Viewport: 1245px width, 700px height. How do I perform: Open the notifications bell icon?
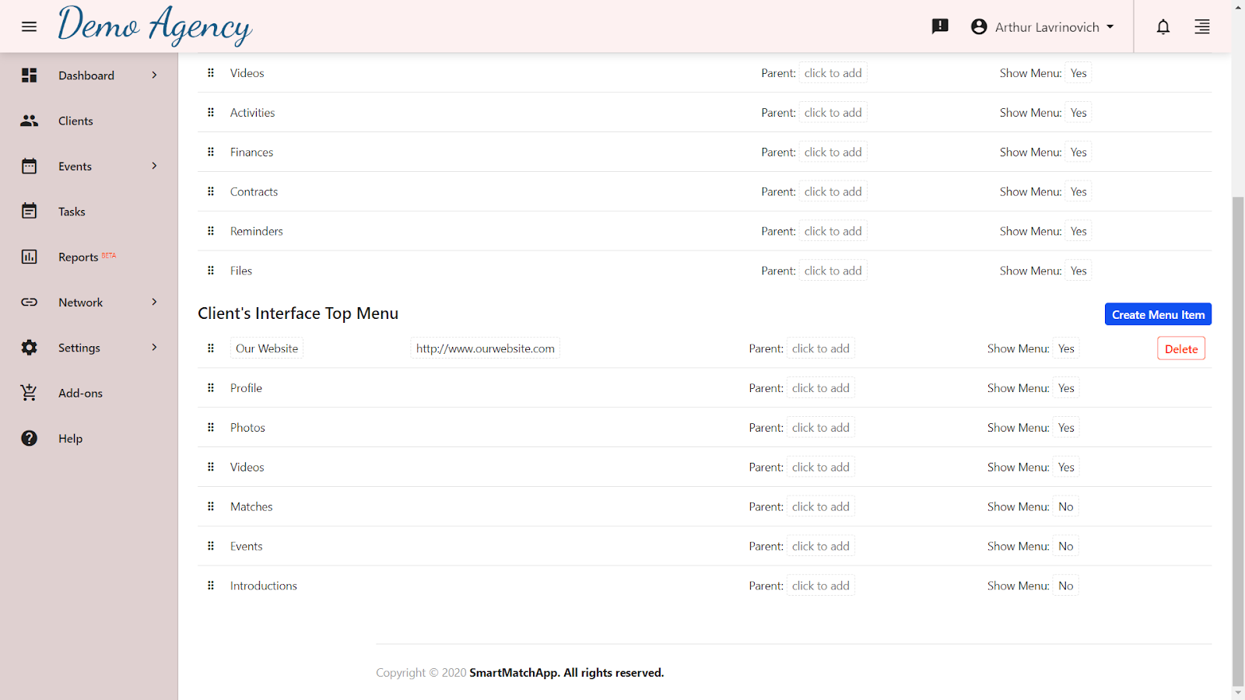coord(1163,26)
